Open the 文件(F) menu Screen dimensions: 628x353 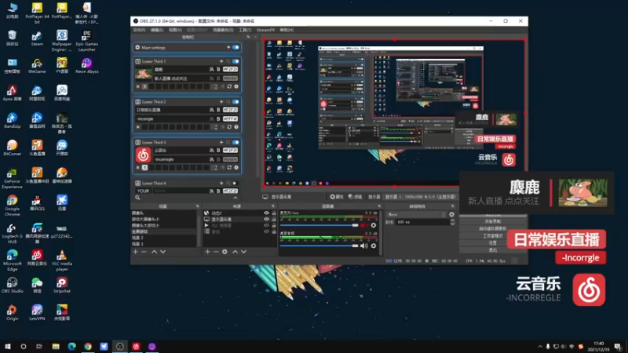point(139,30)
